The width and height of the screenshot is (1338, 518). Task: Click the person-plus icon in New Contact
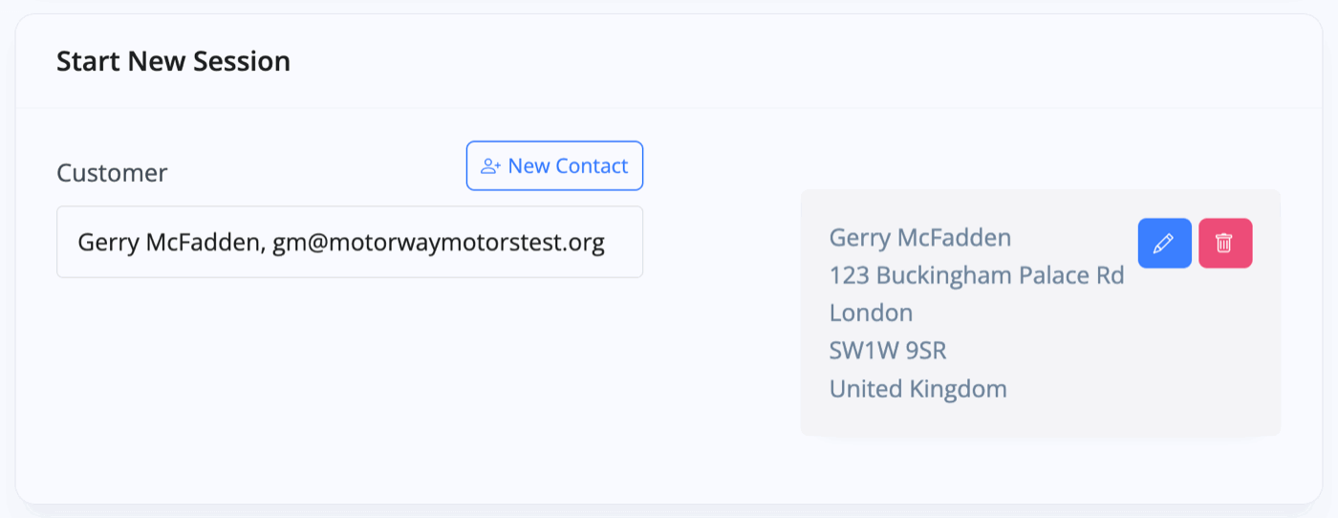[491, 166]
